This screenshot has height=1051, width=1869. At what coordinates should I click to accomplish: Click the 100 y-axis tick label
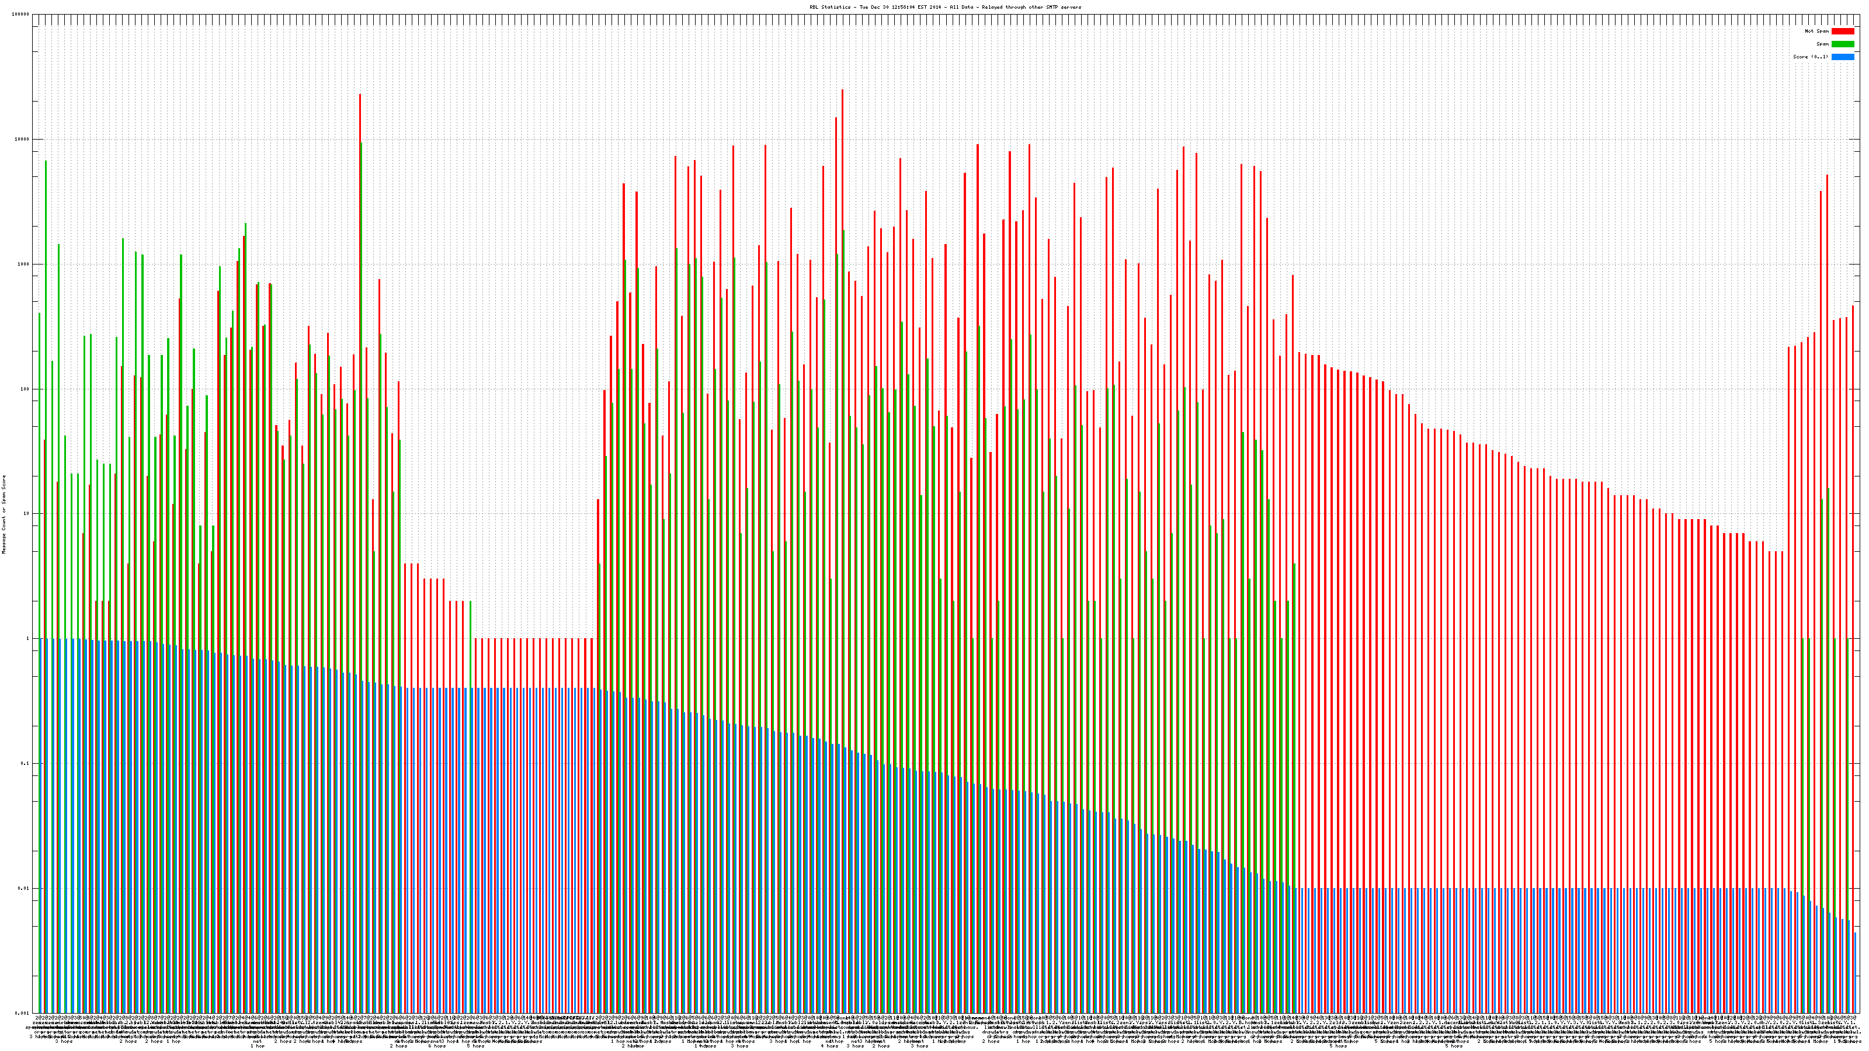(x=25, y=389)
